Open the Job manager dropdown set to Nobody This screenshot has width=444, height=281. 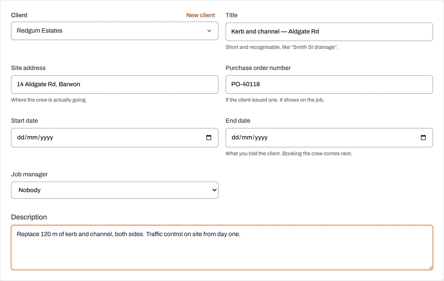pos(114,190)
